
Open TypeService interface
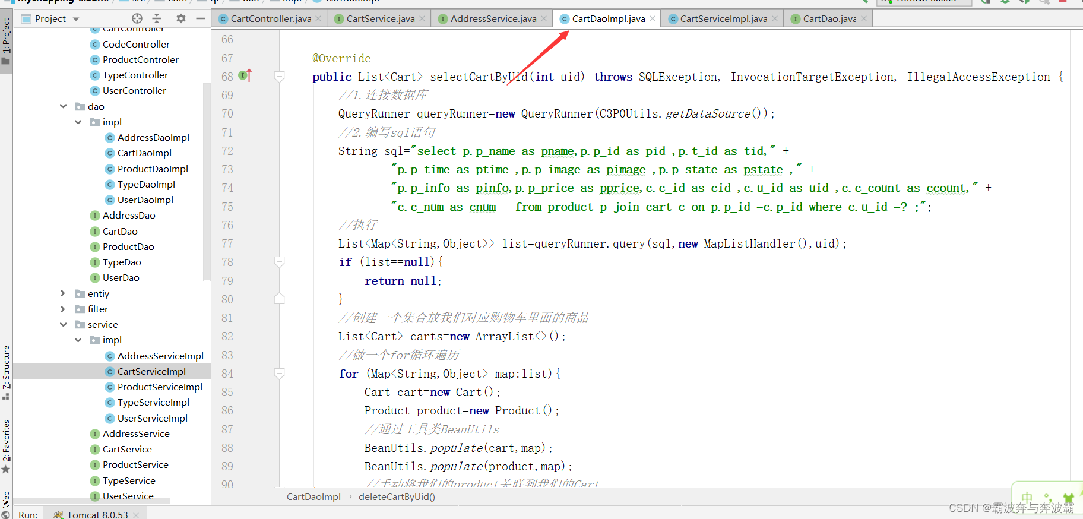129,480
